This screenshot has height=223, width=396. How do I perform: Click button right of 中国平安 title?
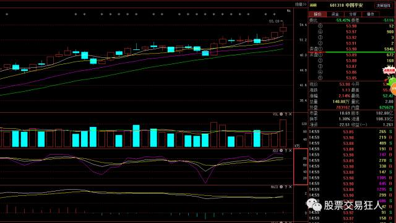(x=384, y=6)
